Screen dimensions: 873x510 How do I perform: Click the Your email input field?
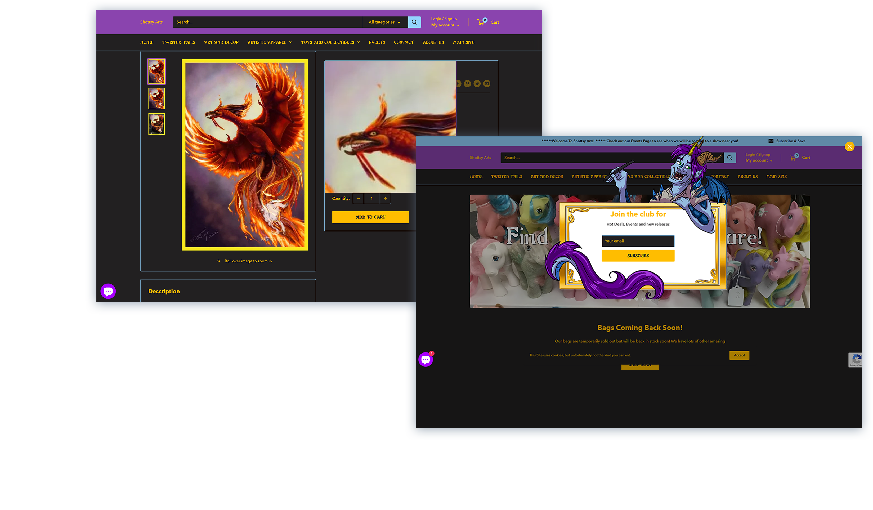[638, 241]
